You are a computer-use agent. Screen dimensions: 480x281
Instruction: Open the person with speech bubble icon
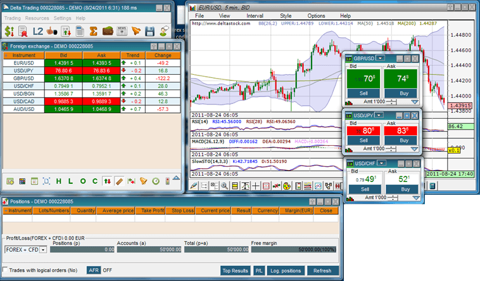164,31
